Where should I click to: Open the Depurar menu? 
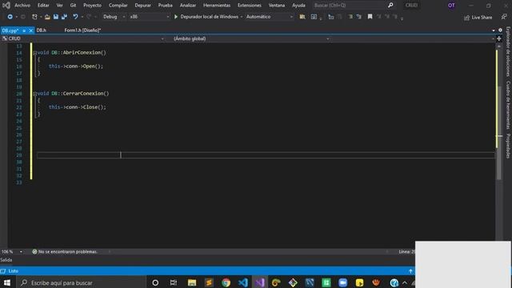143,6
